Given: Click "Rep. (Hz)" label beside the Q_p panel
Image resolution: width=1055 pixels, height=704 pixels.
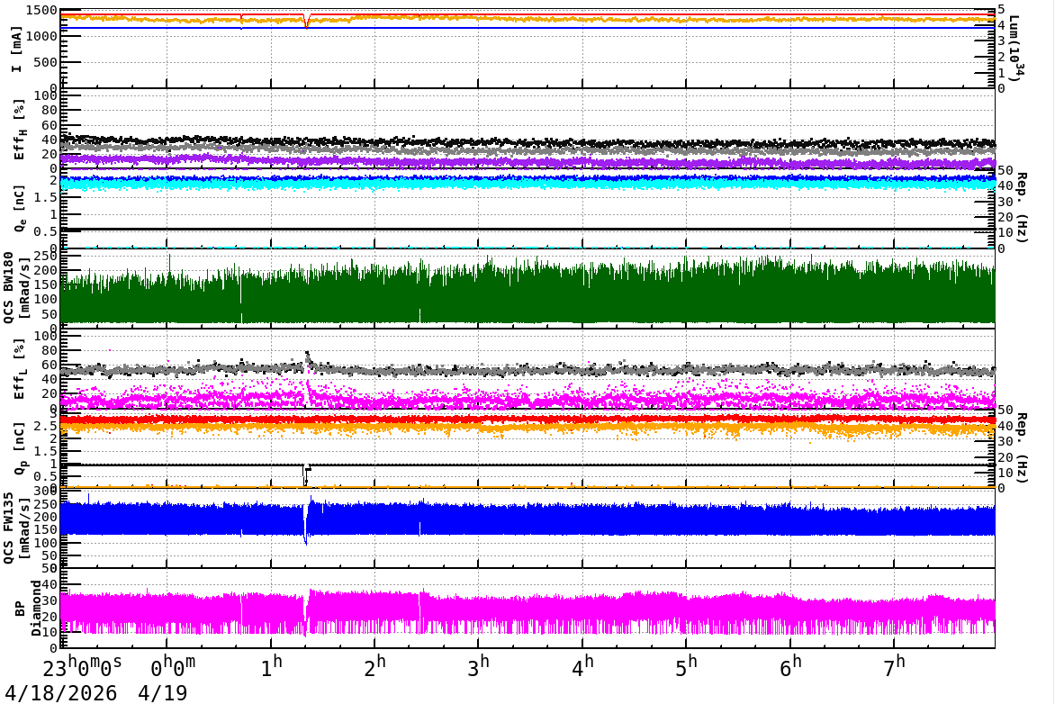Looking at the screenshot, I should click(1022, 447).
